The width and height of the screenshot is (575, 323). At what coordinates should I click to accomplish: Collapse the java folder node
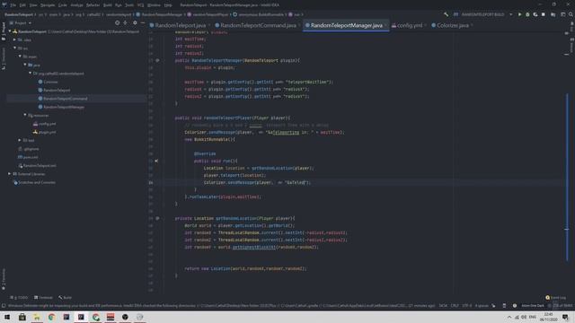pyautogui.click(x=25, y=65)
